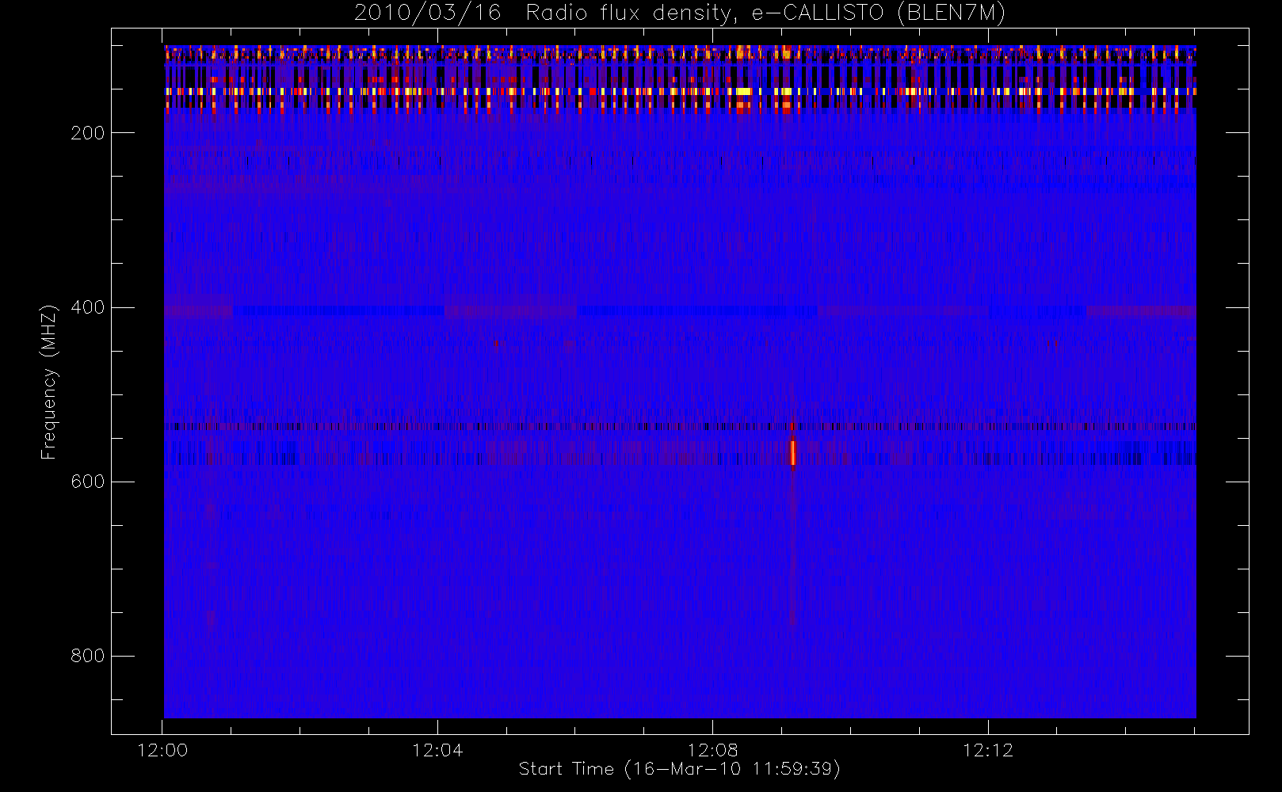Click the 600 frequency tick label

coord(88,482)
